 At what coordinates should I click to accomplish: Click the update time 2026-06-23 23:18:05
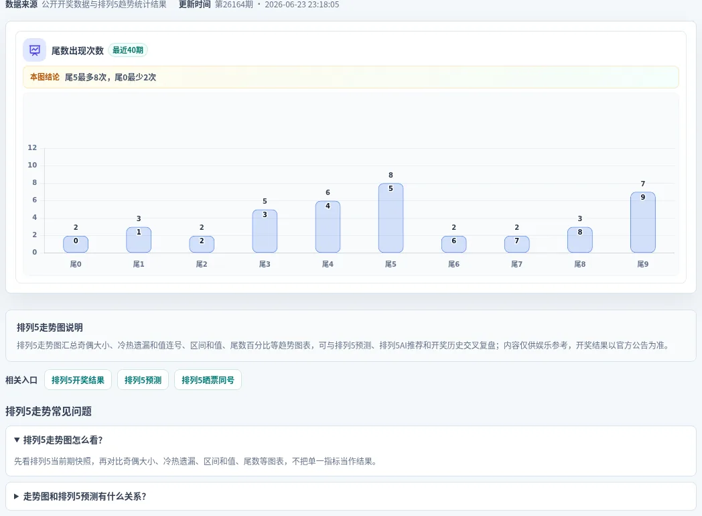301,5
